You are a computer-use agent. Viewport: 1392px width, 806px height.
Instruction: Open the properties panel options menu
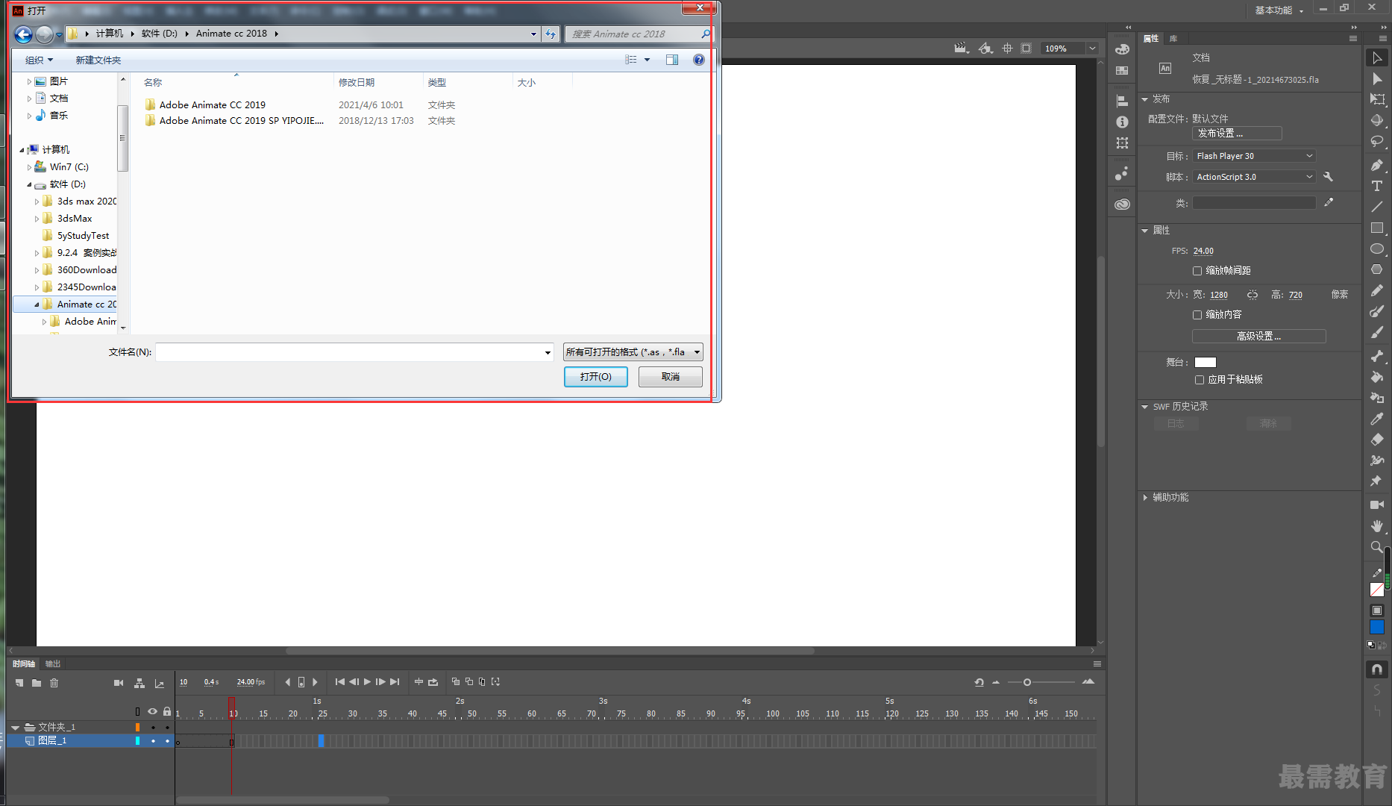point(1353,39)
